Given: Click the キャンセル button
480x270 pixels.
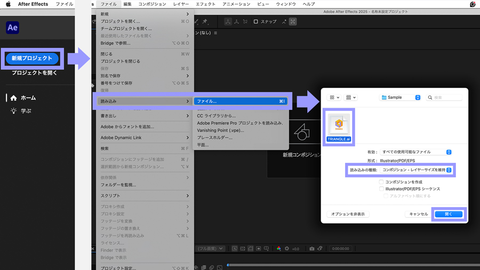Looking at the screenshot, I should [419, 214].
